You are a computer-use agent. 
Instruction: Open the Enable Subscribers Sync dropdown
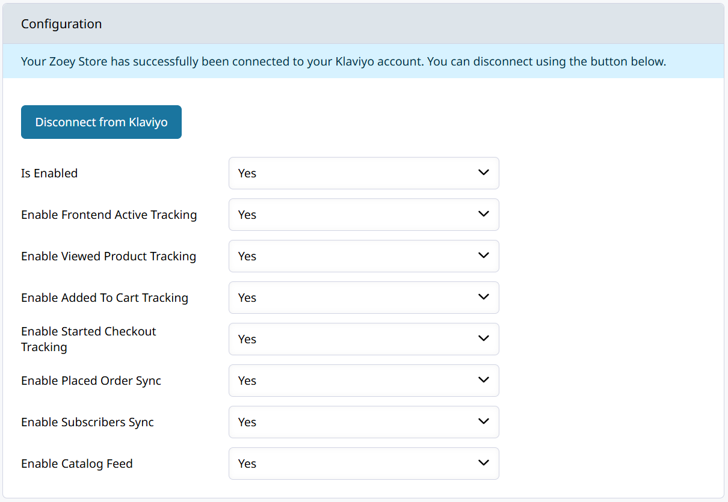(x=364, y=422)
